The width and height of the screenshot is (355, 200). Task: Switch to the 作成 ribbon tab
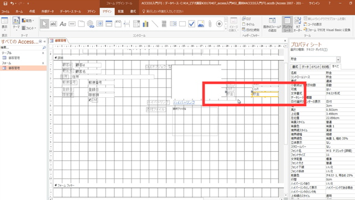pyautogui.click(x=32, y=11)
